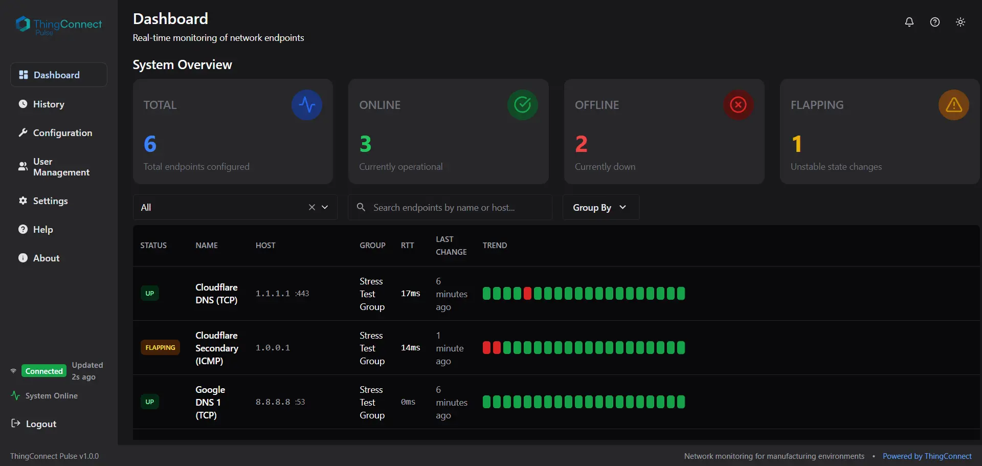Click the blue activity icon on Total card
The image size is (982, 466).
[x=306, y=105]
